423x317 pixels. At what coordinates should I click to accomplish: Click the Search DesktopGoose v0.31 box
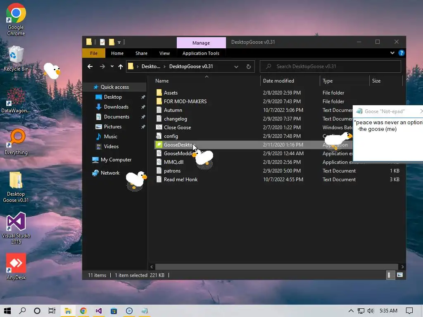[x=330, y=66]
